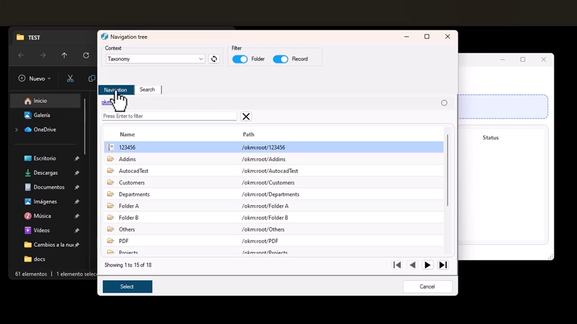Viewport: 577px width, 324px height.
Task: Select the Customers row name
Action: tap(132, 183)
